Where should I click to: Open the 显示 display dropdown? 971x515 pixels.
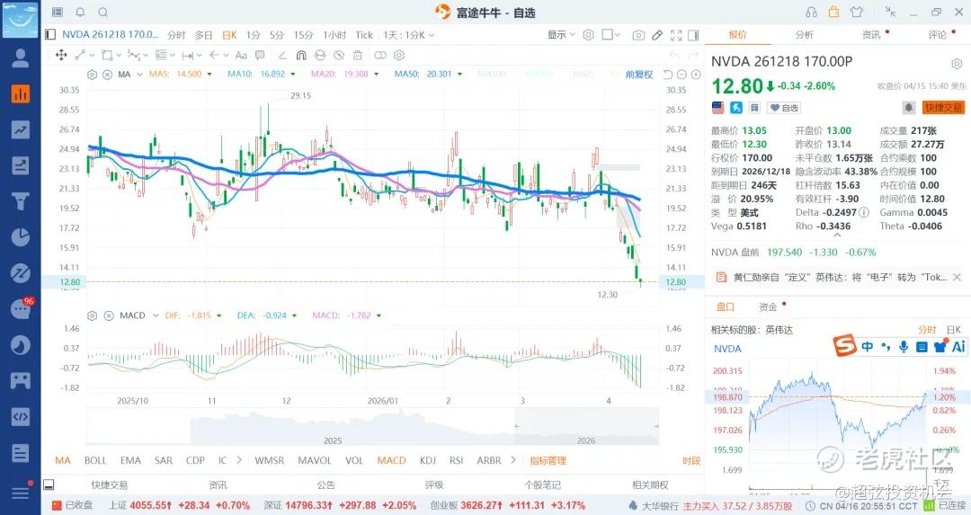click(x=561, y=35)
